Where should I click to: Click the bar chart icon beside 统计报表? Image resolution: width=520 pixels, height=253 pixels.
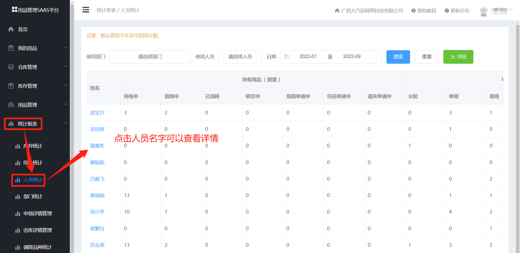11,123
